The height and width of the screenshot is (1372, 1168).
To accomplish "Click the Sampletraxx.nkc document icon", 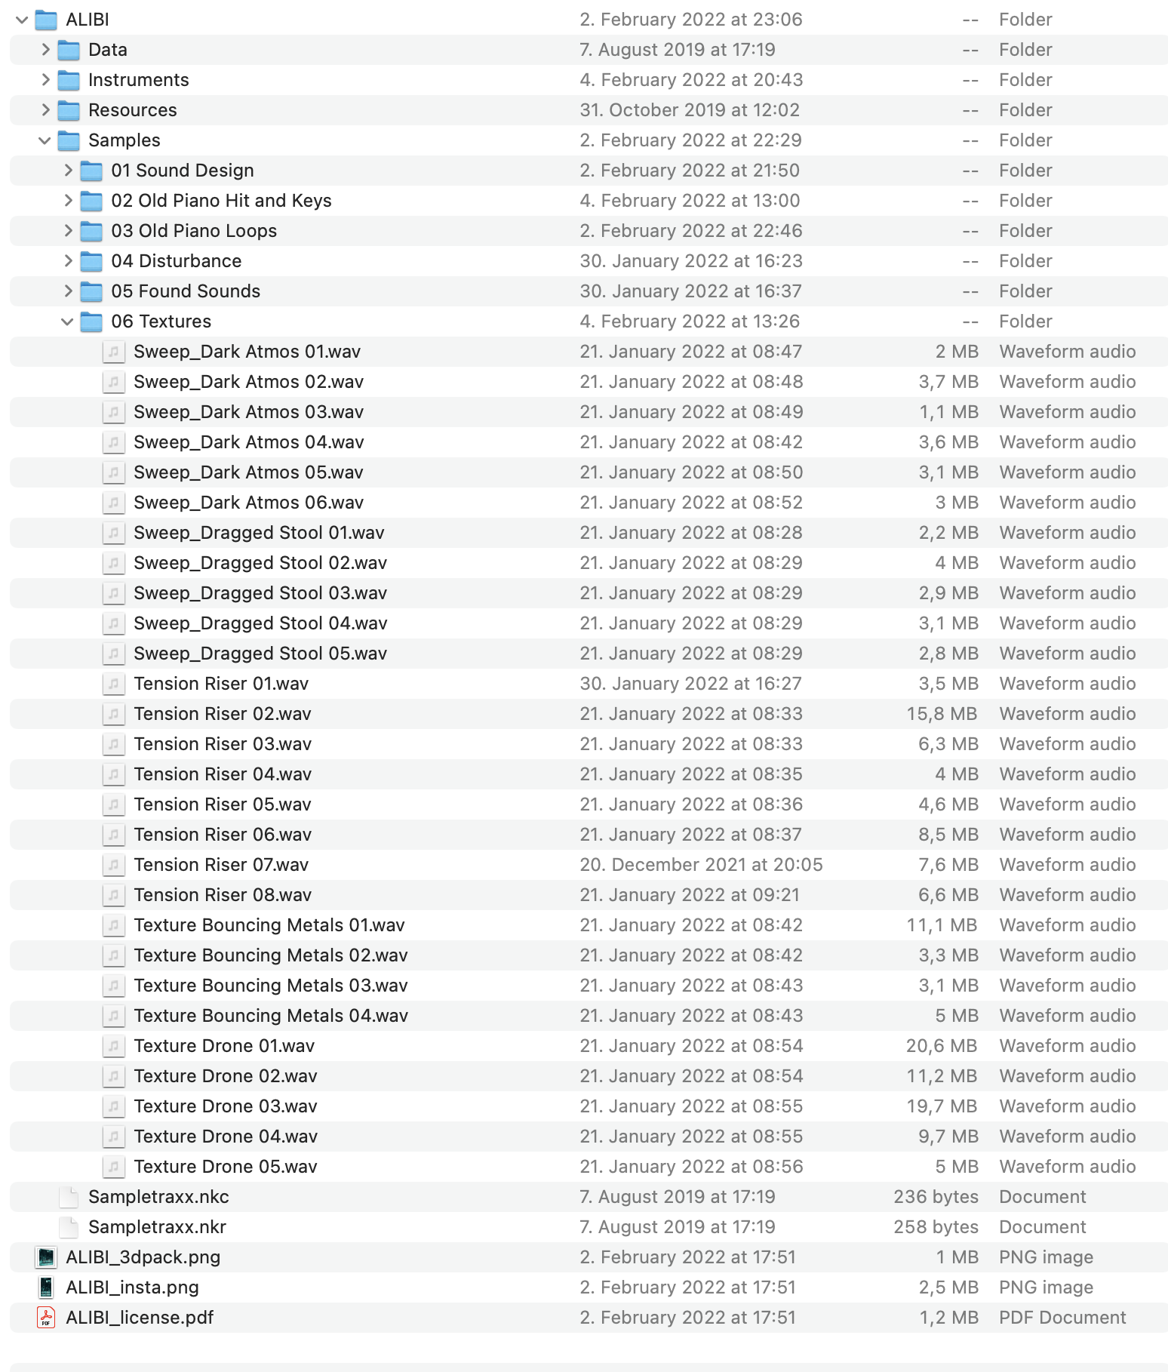I will tap(69, 1197).
